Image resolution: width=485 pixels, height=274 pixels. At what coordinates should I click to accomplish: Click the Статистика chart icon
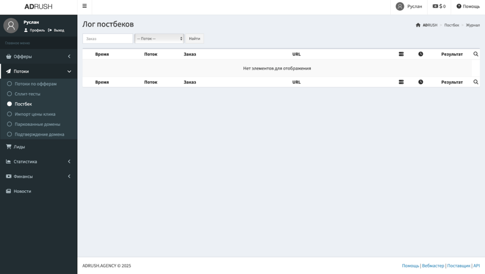(x=9, y=161)
